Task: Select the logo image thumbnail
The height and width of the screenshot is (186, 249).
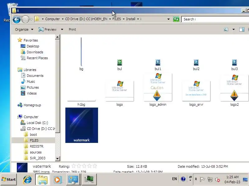Action: (120, 91)
